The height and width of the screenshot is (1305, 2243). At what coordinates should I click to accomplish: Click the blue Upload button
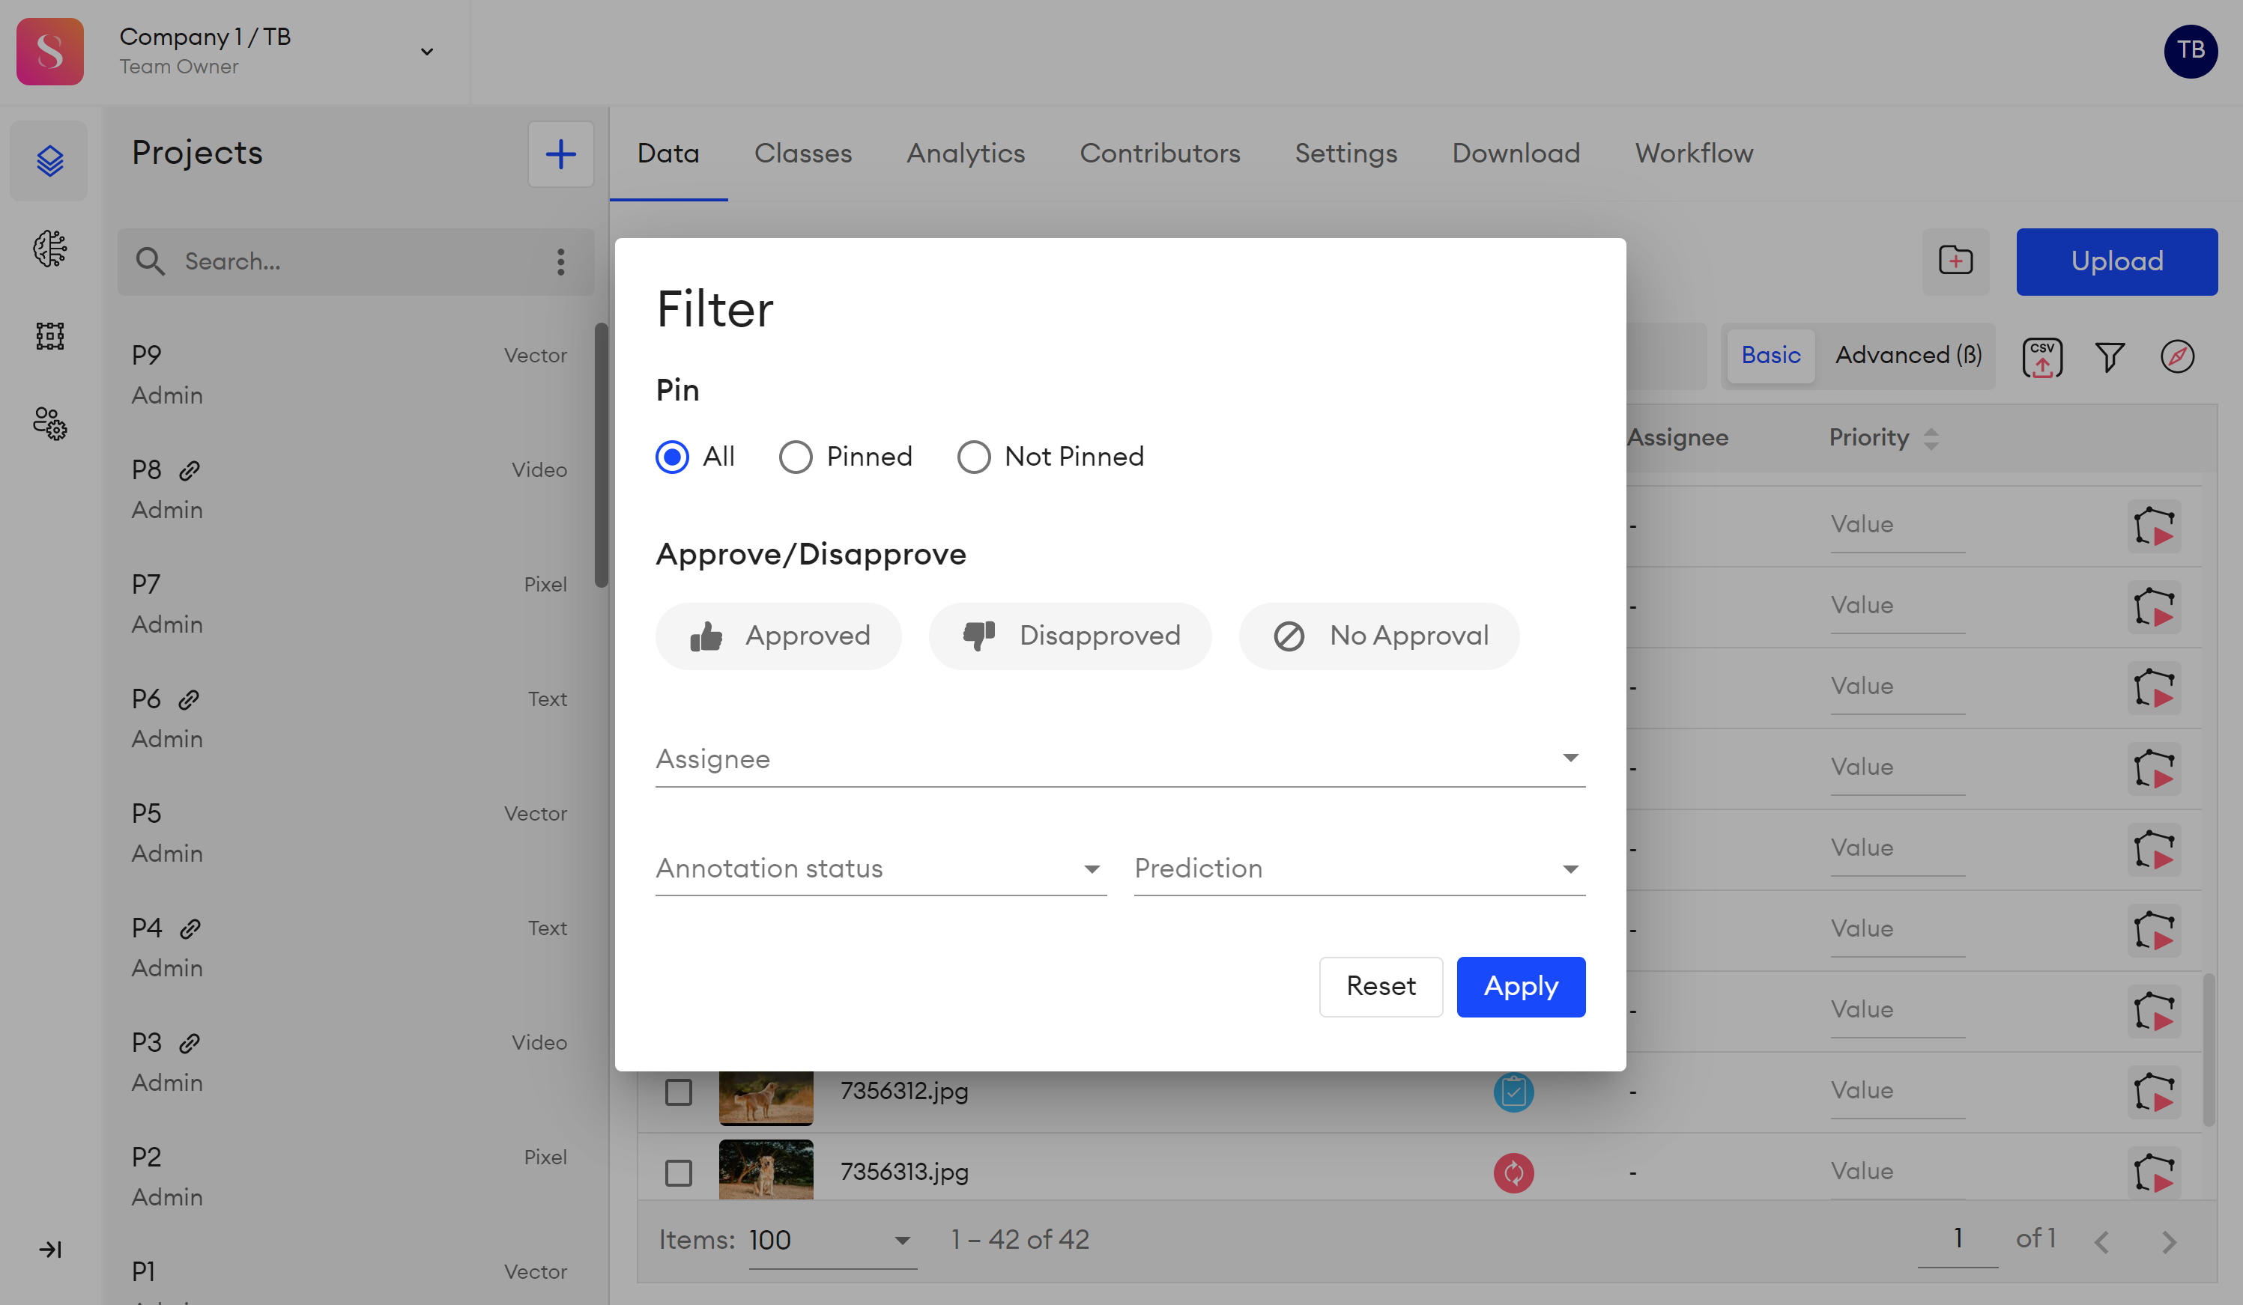pyautogui.click(x=2116, y=261)
